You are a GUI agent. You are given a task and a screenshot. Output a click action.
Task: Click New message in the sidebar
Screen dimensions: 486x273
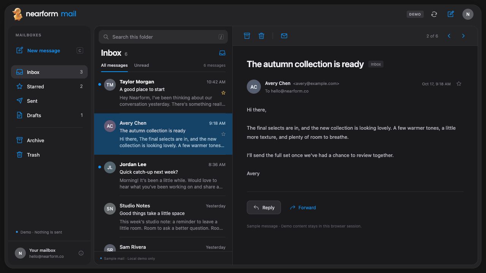point(49,50)
